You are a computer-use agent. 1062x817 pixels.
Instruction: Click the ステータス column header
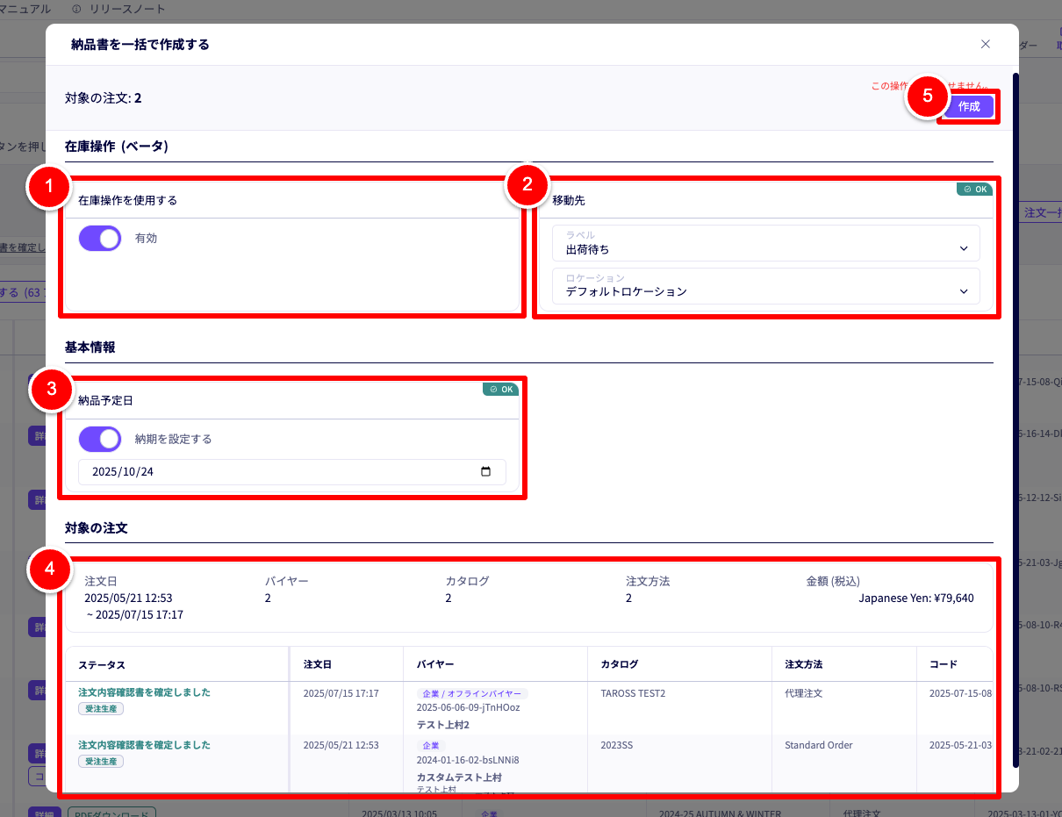point(102,664)
